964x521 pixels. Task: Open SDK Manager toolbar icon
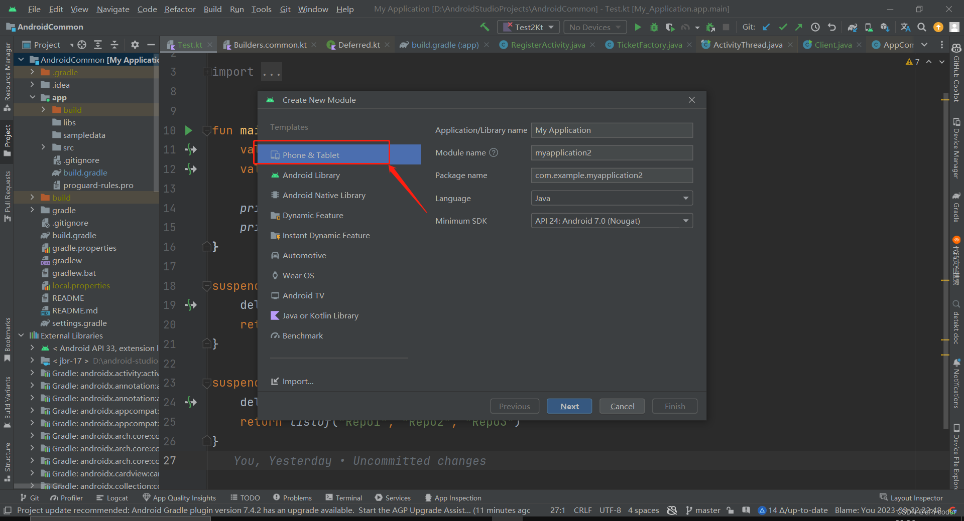click(x=885, y=27)
